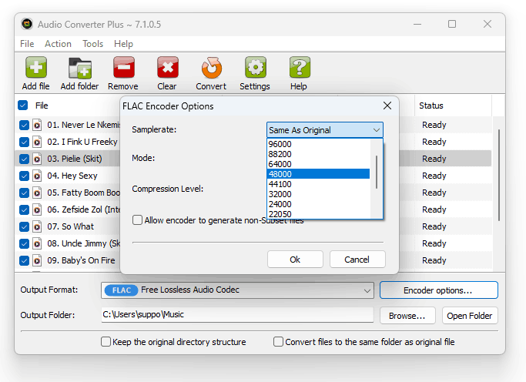Click Browse... for output folder
The image size is (526, 382).
click(x=407, y=316)
